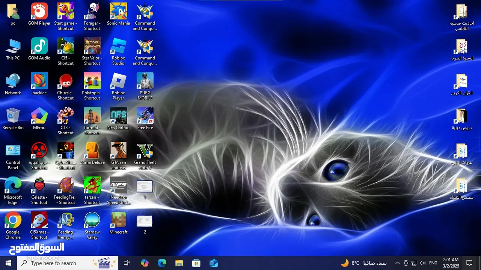Screen dimensions: 481x270
Task: Click the taskbar search box
Action: click(x=68, y=263)
